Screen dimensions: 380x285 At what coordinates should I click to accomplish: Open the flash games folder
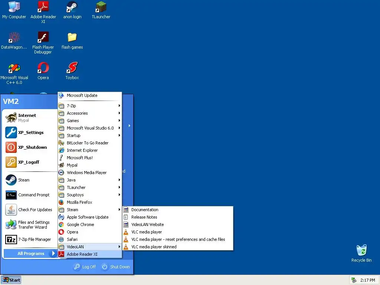(72, 40)
